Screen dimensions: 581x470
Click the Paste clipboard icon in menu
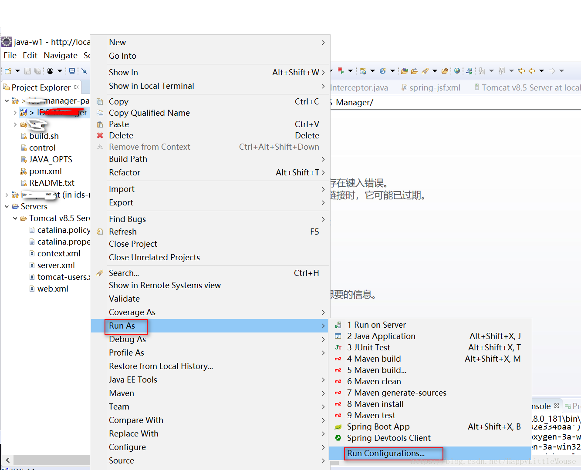click(100, 124)
